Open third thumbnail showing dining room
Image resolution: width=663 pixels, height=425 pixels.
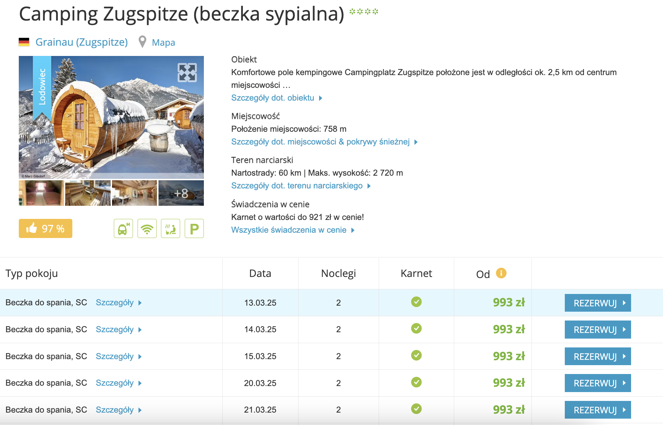(x=134, y=193)
